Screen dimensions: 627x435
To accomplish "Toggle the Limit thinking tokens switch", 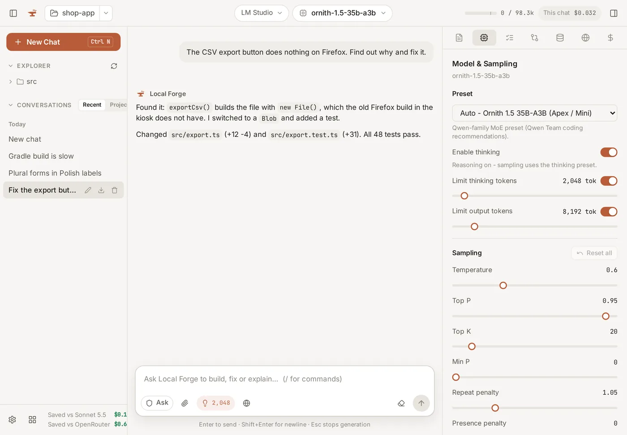I will coord(609,181).
